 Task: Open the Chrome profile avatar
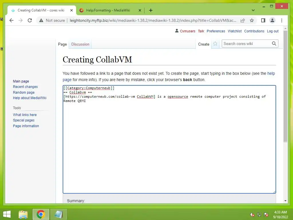tap(272, 20)
